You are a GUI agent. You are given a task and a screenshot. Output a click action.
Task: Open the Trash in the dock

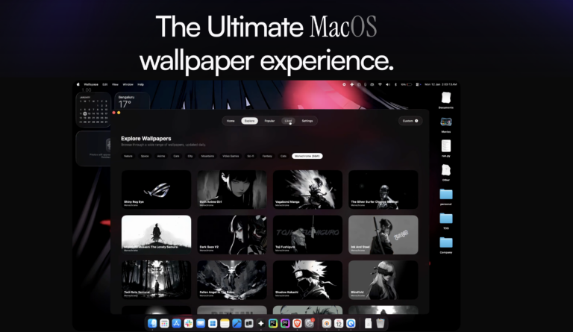click(x=381, y=323)
